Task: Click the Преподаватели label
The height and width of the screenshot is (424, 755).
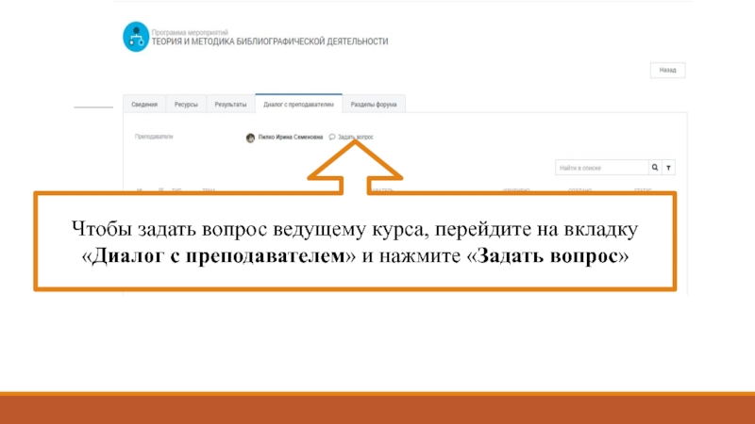Action: (154, 137)
